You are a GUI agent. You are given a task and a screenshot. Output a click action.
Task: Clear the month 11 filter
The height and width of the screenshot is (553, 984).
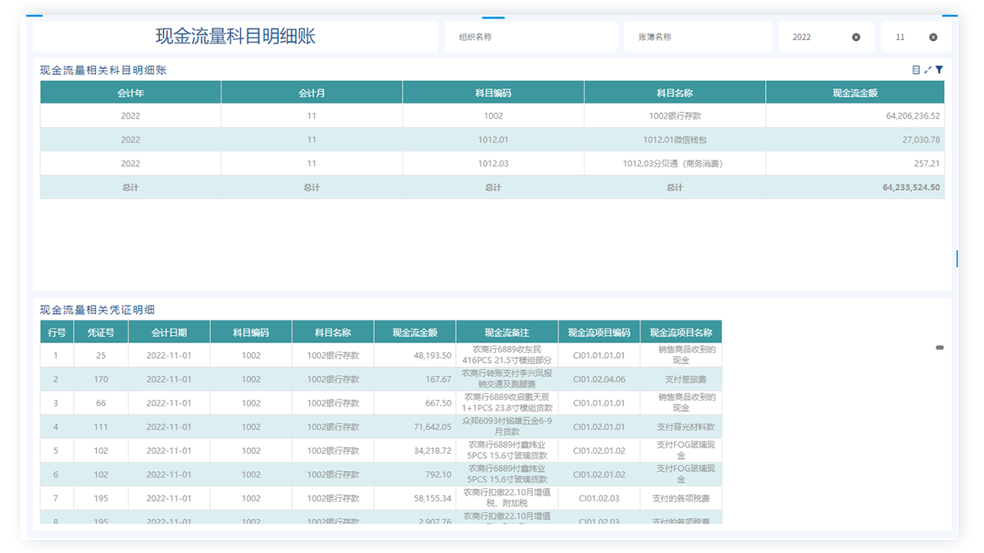pyautogui.click(x=933, y=37)
